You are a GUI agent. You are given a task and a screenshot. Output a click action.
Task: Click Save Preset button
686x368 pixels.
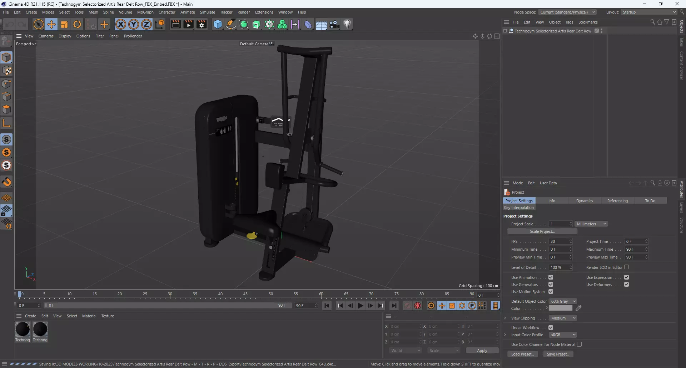click(x=558, y=354)
